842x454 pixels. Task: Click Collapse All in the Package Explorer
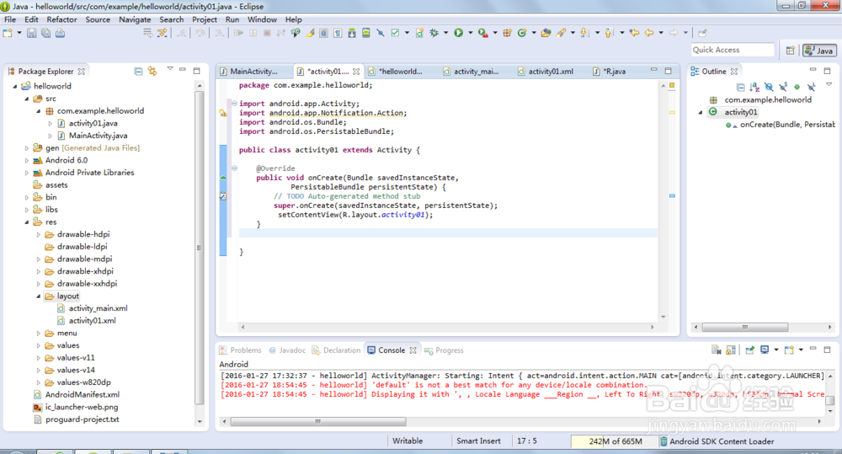138,71
